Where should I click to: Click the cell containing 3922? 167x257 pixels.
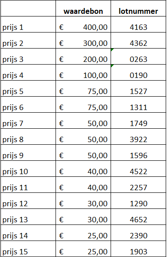coord(138,137)
